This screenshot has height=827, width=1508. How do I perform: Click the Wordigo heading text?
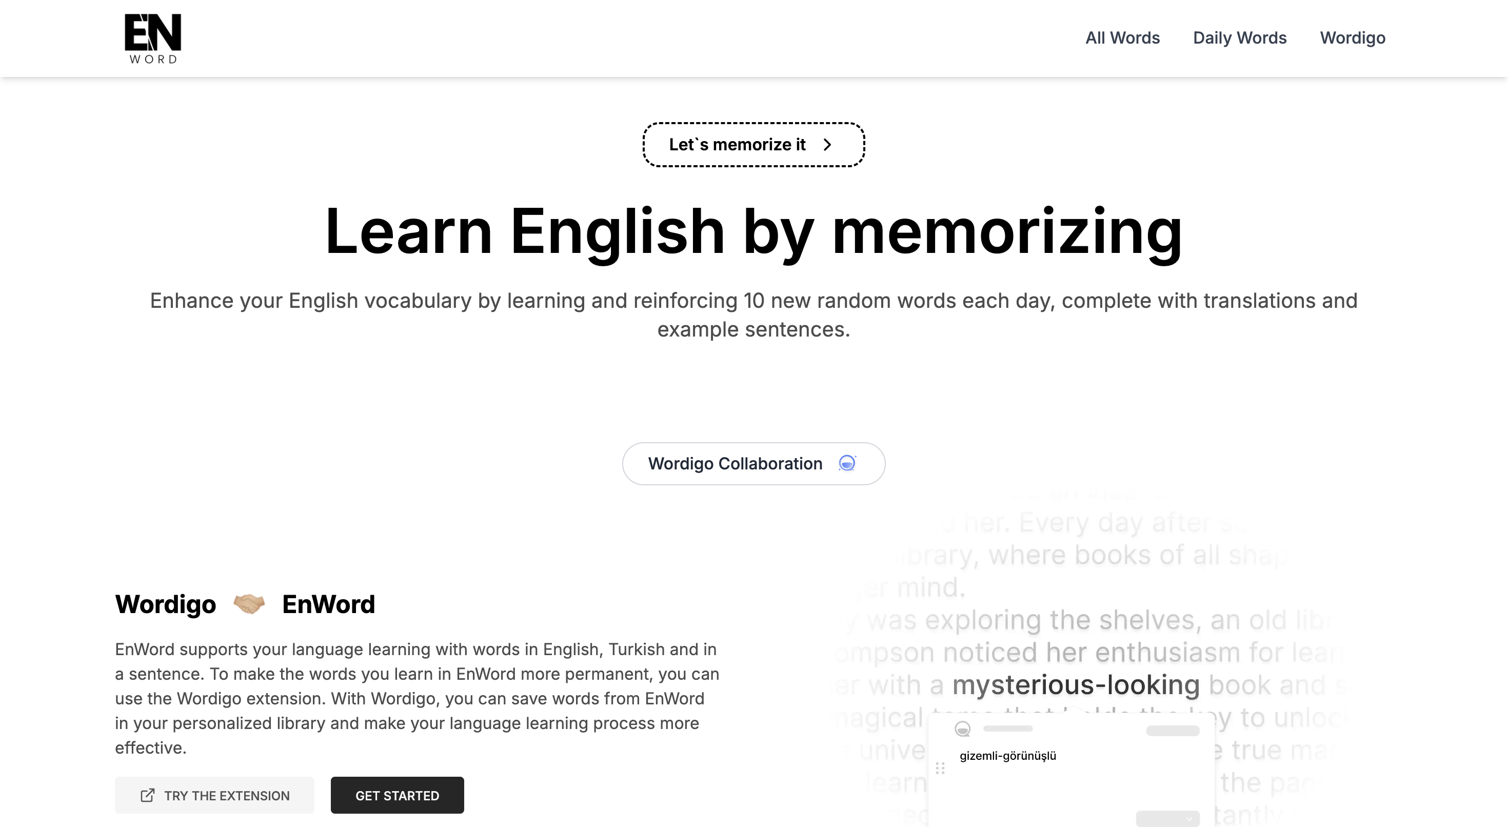166,604
